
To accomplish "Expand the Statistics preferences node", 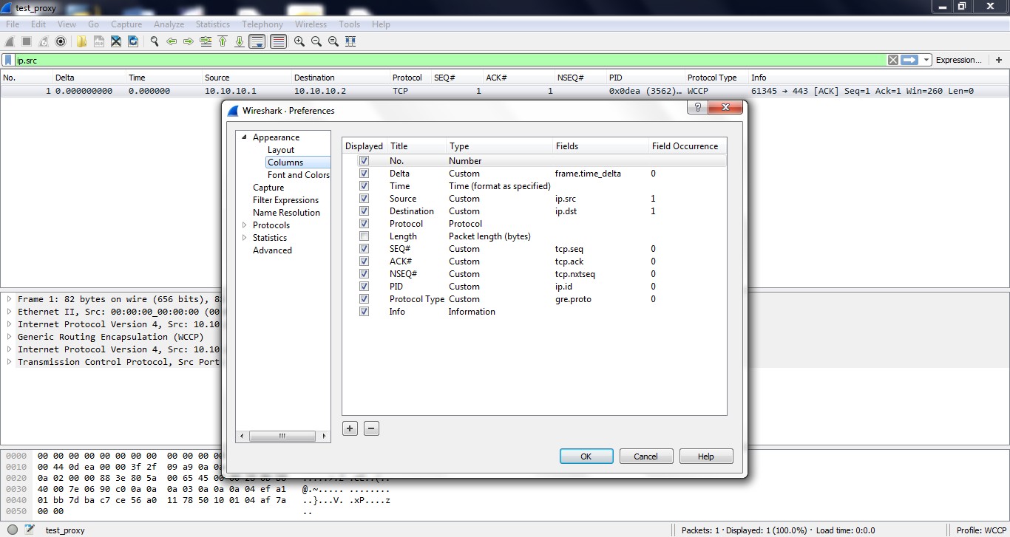I will click(245, 238).
